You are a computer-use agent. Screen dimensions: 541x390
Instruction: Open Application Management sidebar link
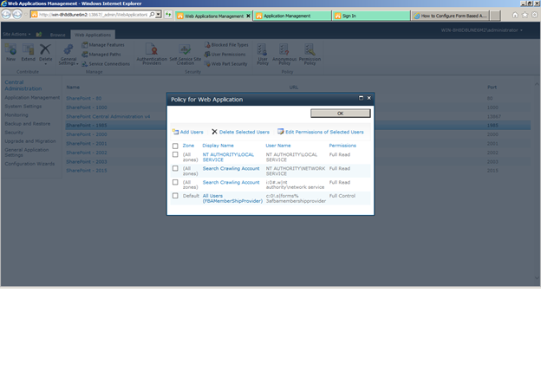(x=32, y=98)
